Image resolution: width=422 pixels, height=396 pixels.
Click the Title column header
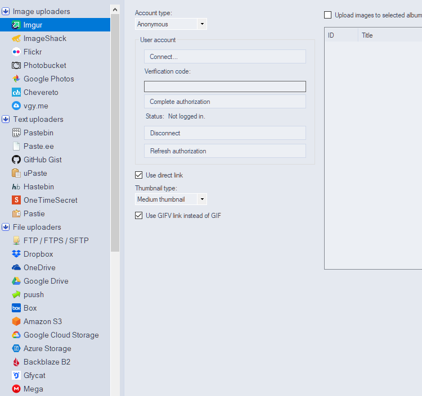(390, 35)
